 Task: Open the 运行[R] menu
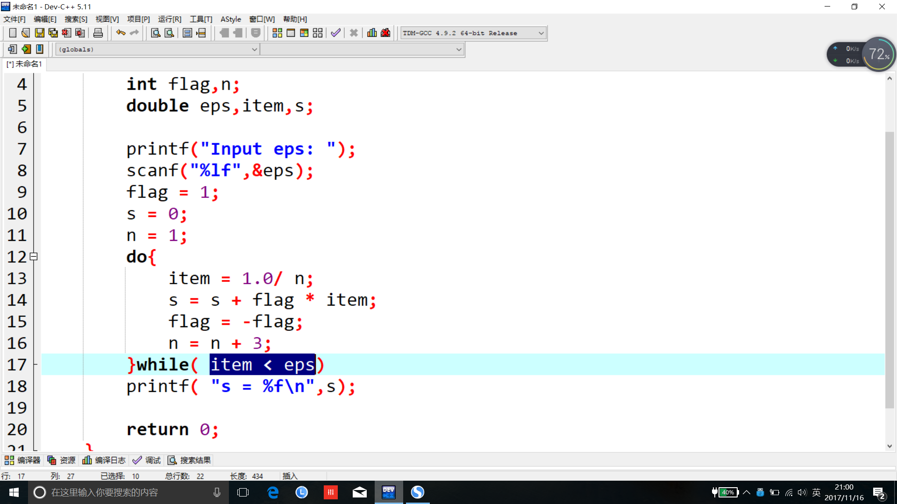pos(170,19)
